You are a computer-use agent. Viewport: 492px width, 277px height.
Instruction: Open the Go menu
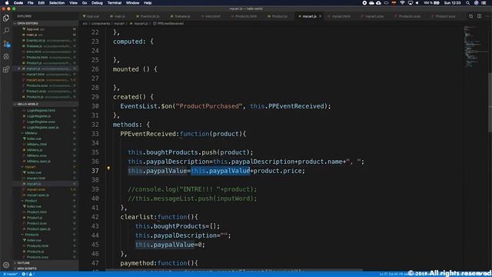click(85, 3)
